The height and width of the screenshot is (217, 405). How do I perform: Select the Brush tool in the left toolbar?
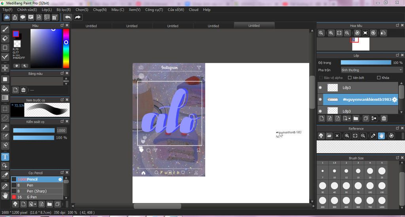[x=5, y=29]
